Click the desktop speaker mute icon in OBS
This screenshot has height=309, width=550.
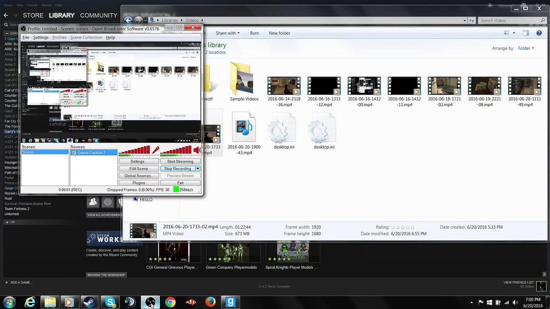[197, 150]
